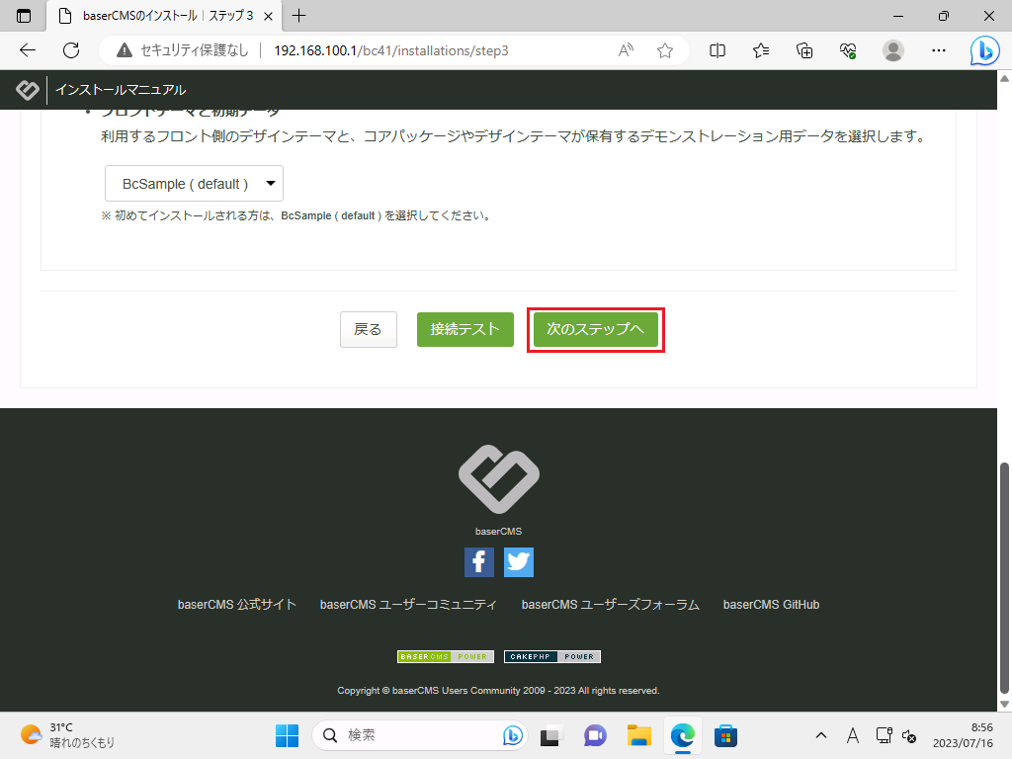Add page to favorites star icon
Image resolution: width=1012 pixels, height=759 pixels.
point(665,50)
